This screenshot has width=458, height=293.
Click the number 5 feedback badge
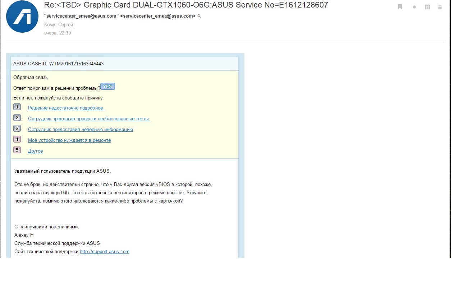(17, 150)
